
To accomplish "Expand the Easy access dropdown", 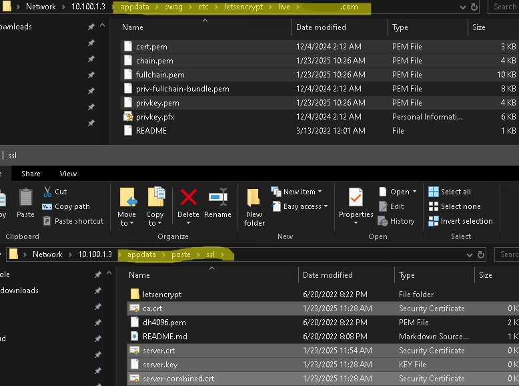I will click(326, 206).
